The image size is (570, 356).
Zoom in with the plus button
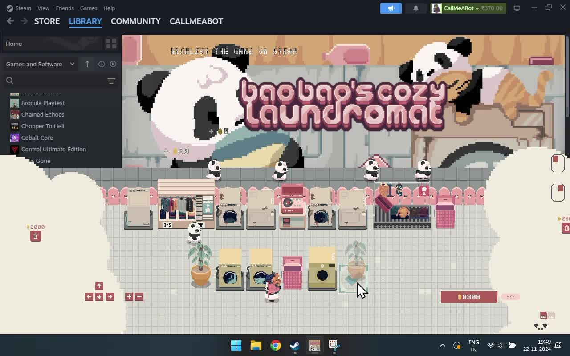point(129,297)
